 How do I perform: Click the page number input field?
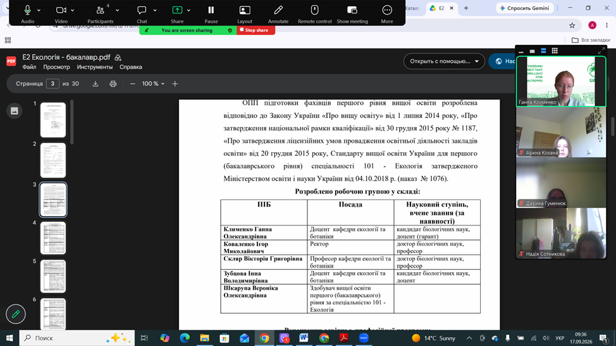(x=52, y=84)
